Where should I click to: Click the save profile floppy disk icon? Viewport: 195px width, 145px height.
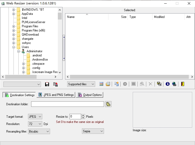pos(47,84)
